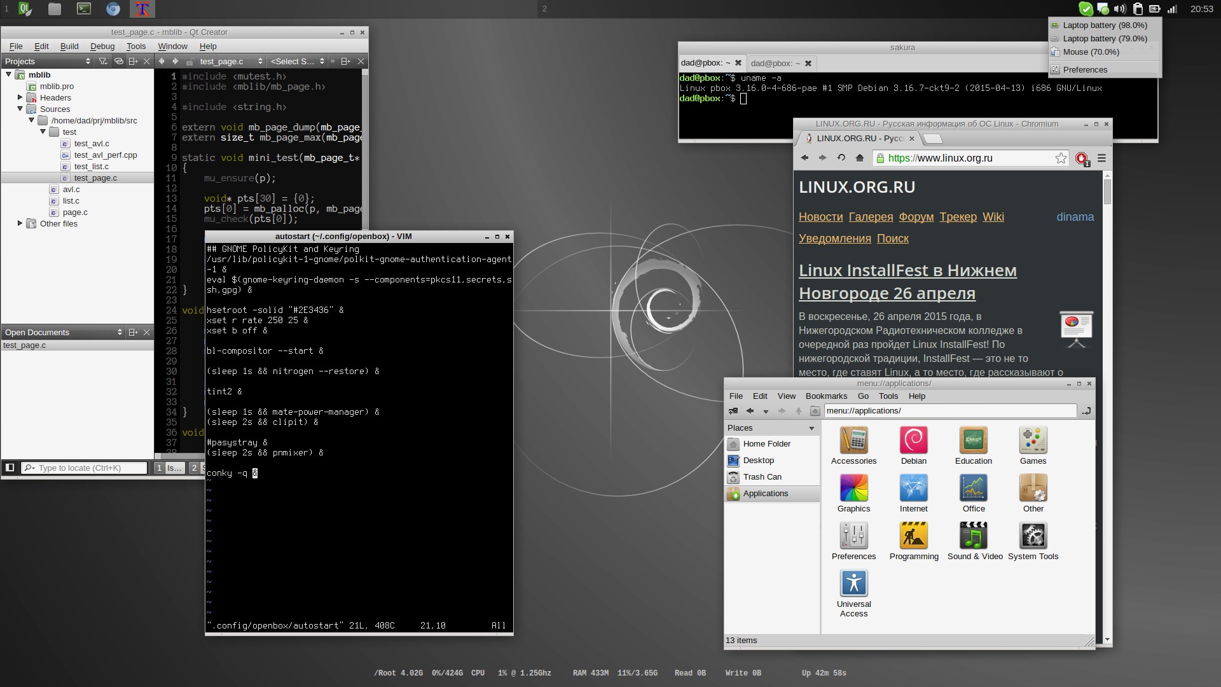
Task: Select Preferences in the battery popup menu
Action: pos(1105,69)
